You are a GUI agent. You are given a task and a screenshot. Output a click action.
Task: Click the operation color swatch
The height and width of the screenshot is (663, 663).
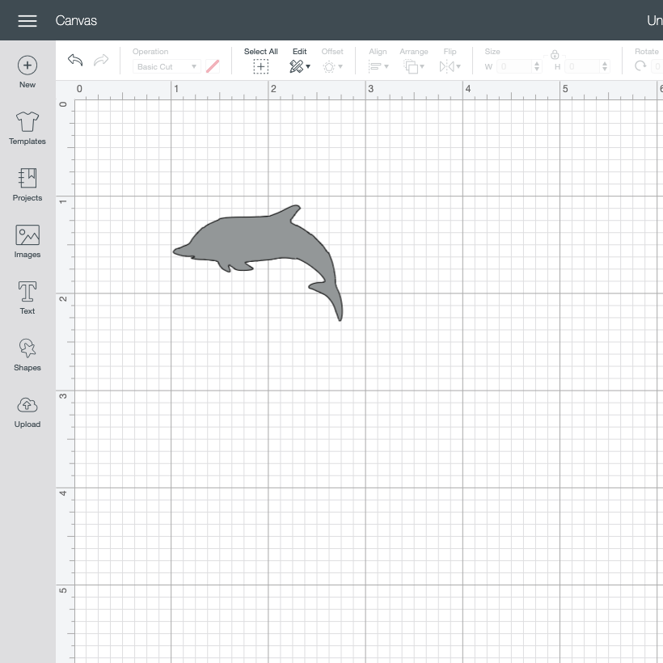pyautogui.click(x=213, y=66)
